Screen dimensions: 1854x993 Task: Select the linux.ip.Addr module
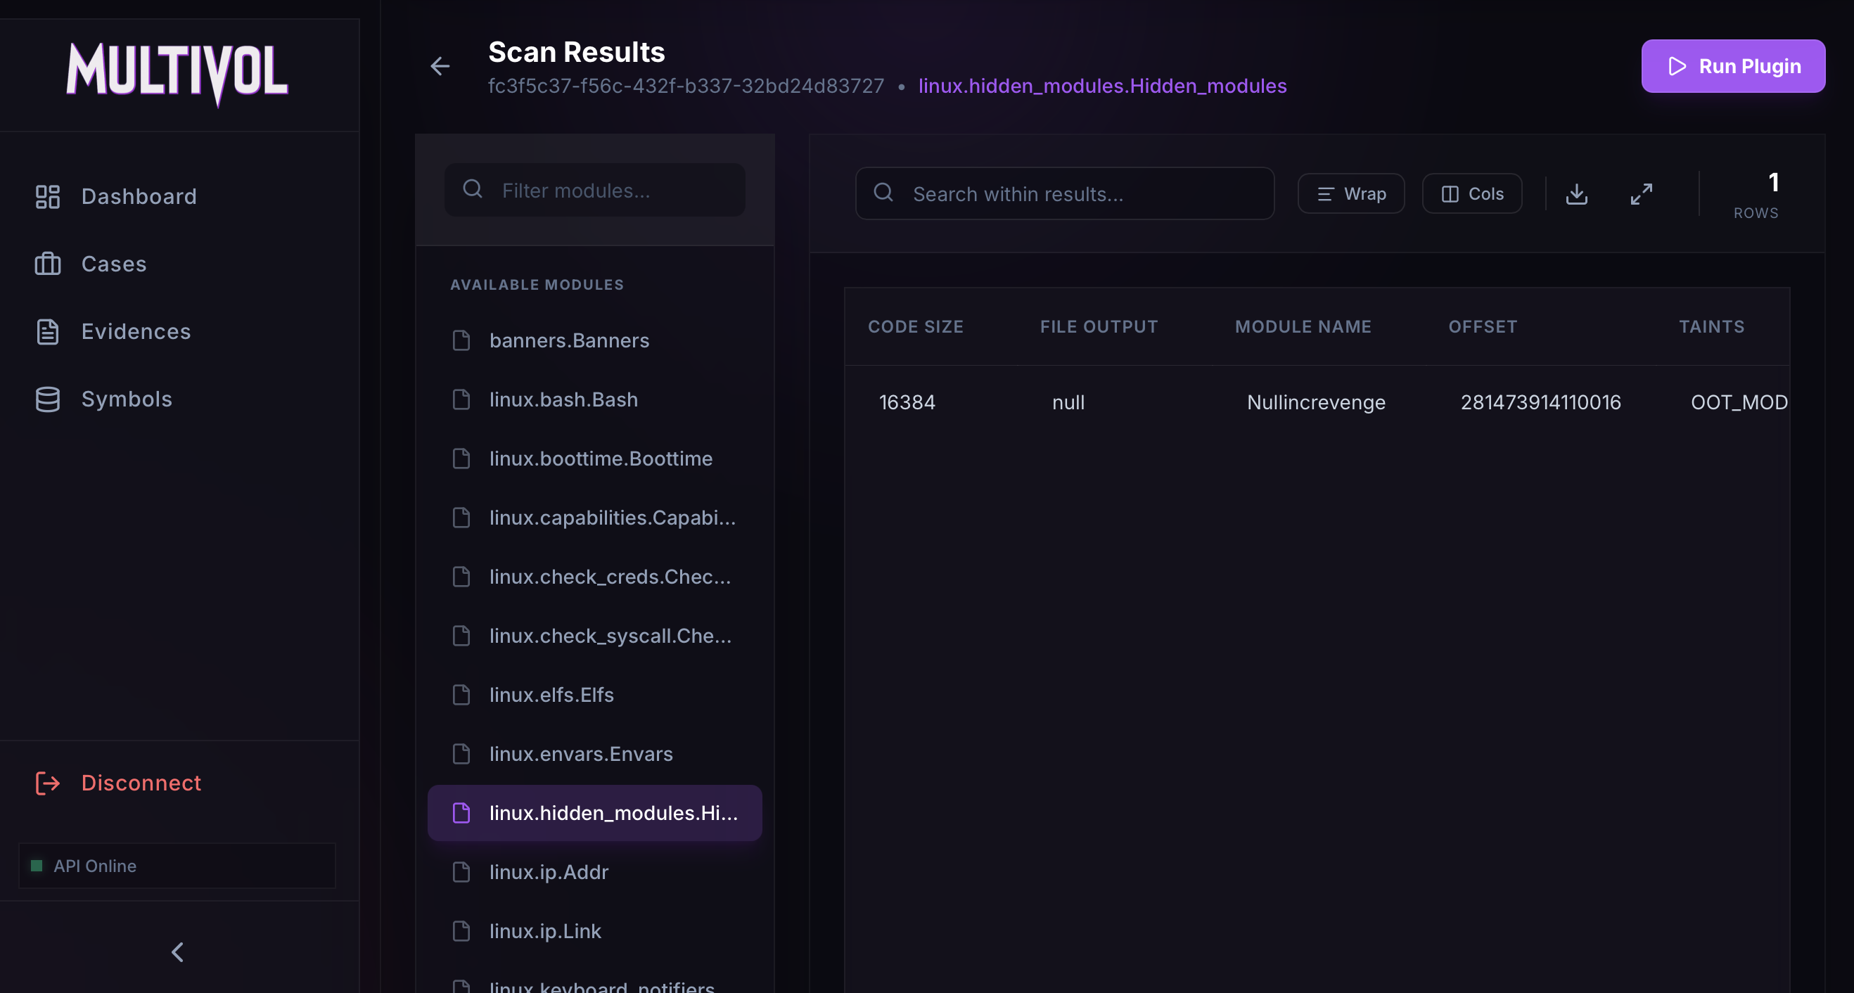(549, 872)
